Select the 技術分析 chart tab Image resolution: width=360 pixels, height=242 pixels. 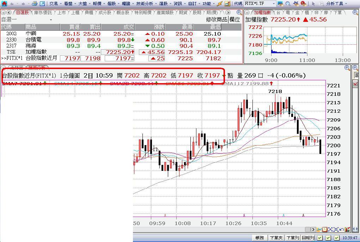coord(37,67)
